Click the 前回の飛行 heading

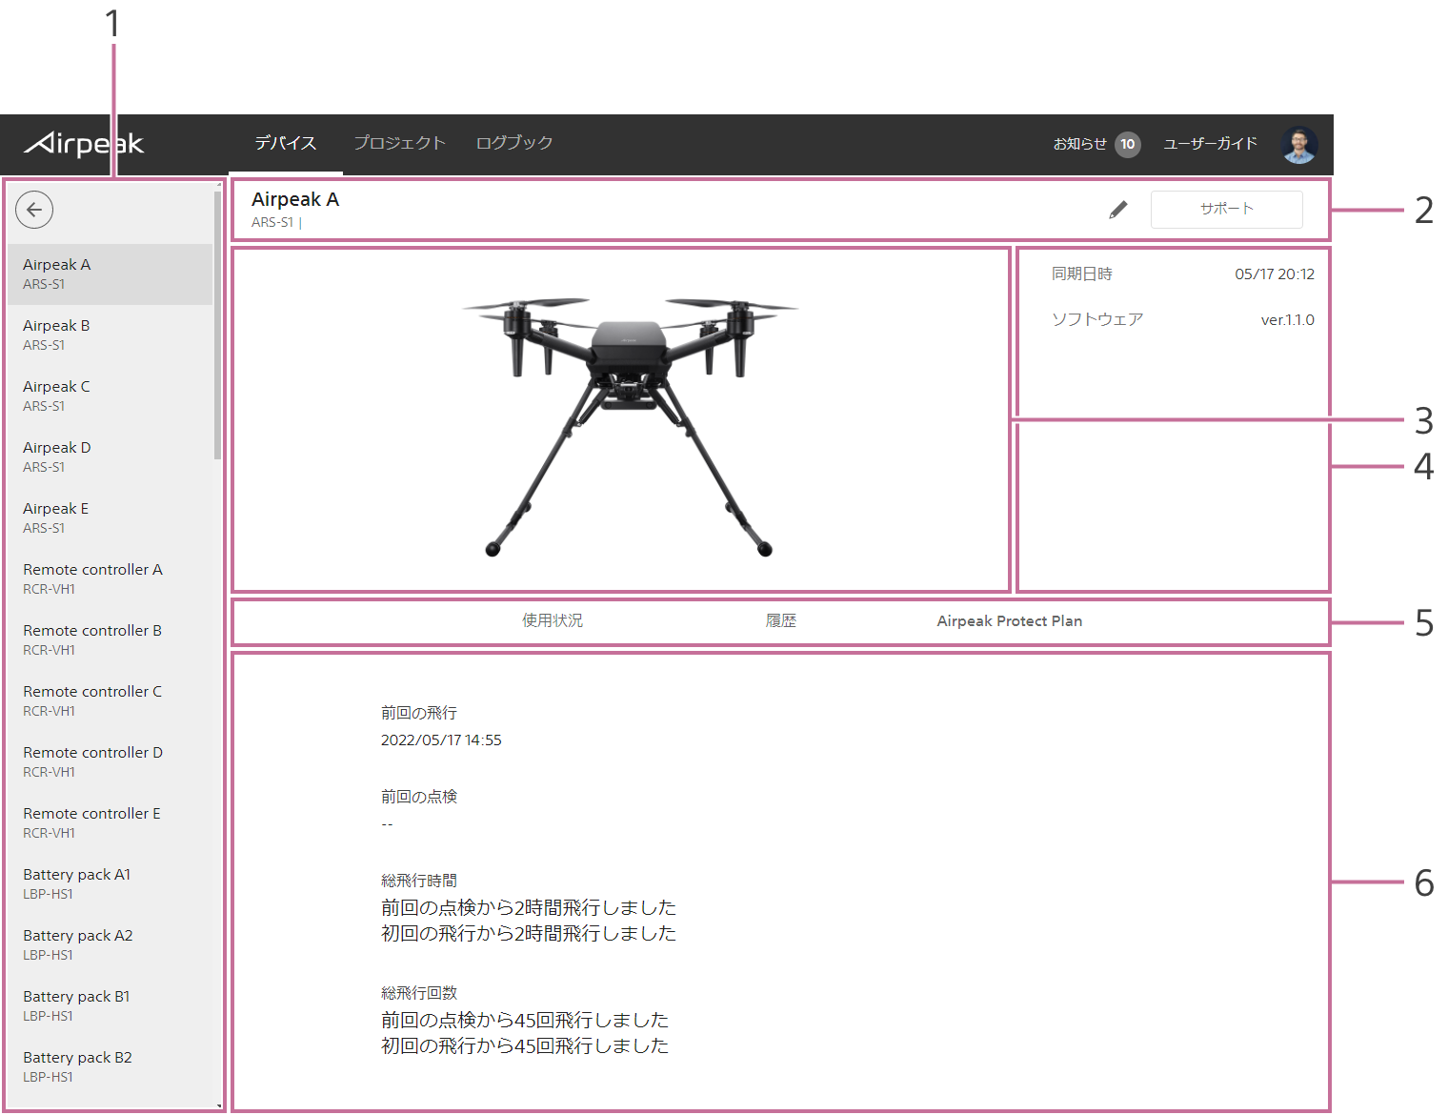(419, 713)
